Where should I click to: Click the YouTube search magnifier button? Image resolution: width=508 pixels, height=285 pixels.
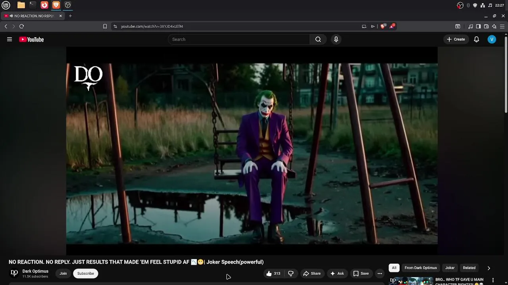pyautogui.click(x=318, y=39)
